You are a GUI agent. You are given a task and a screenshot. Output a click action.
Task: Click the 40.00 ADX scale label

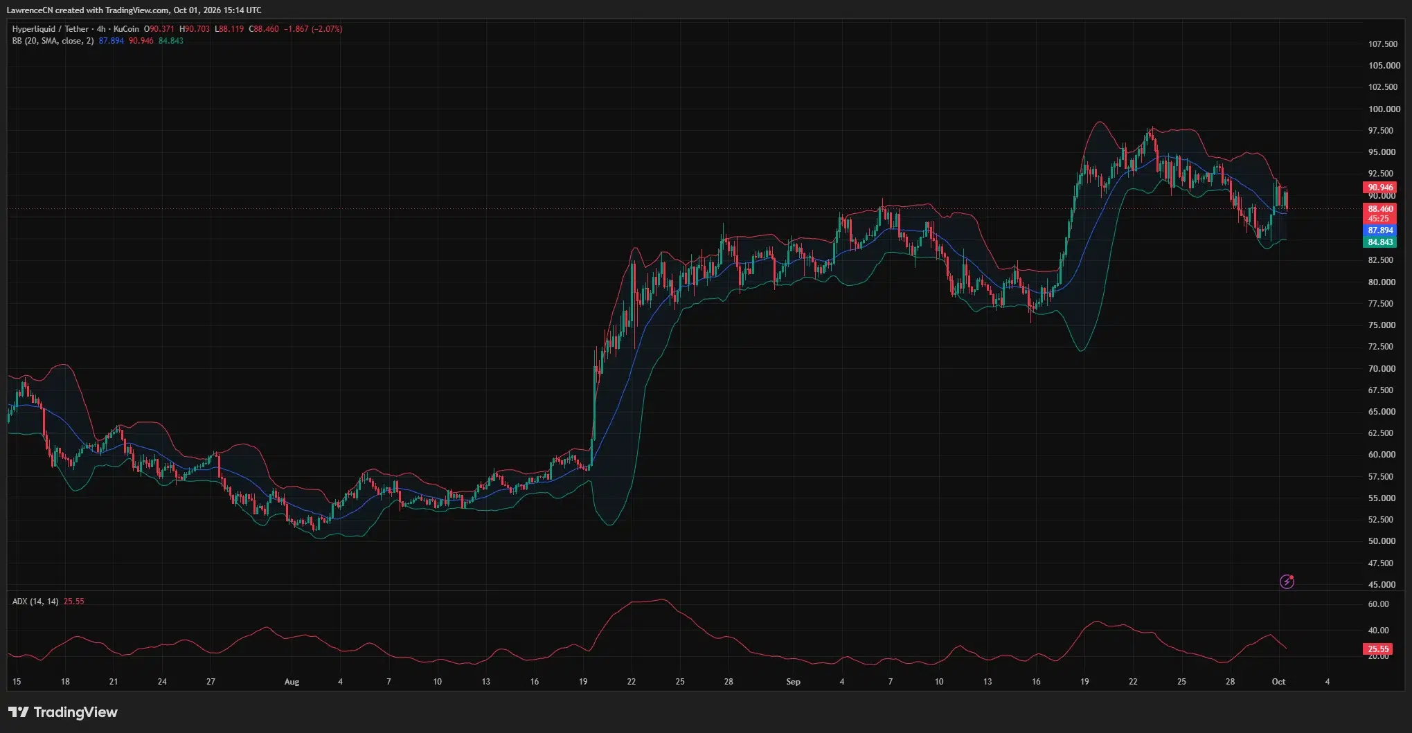[1378, 631]
